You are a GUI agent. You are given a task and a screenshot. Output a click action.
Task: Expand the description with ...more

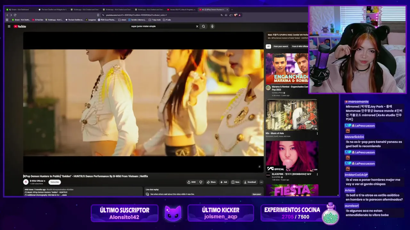[64, 195]
